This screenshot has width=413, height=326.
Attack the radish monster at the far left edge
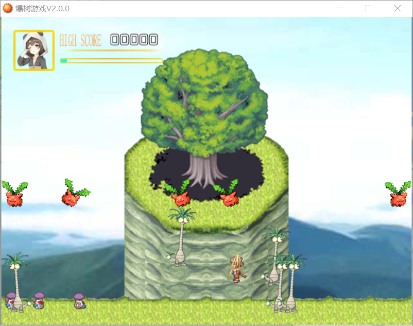(15, 194)
